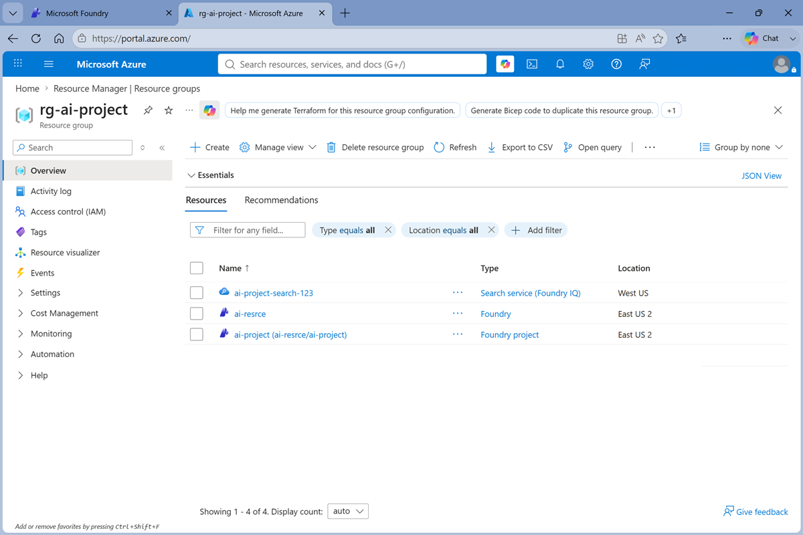Open Events in left menu

[42, 273]
